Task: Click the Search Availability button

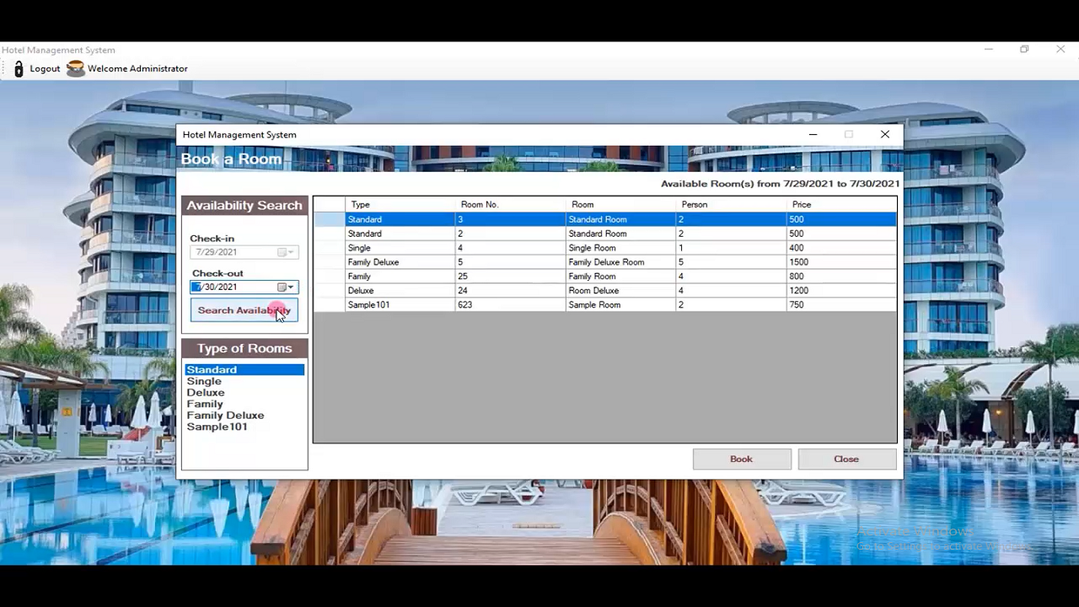Action: (244, 310)
